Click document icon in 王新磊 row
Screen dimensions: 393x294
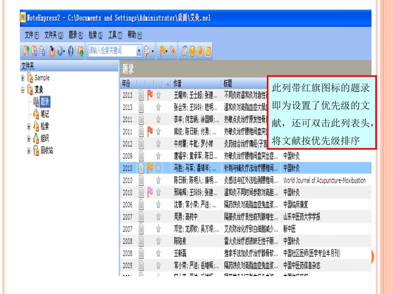(141, 253)
